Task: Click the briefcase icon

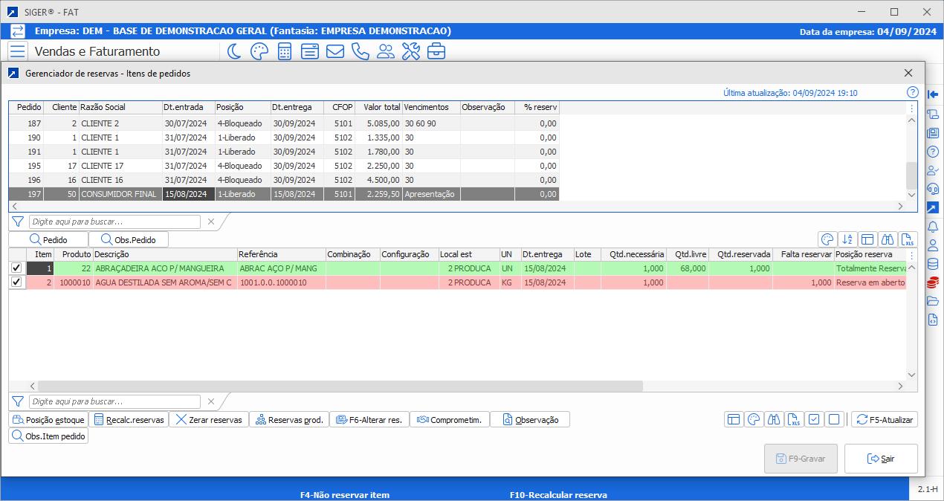Action: click(436, 51)
